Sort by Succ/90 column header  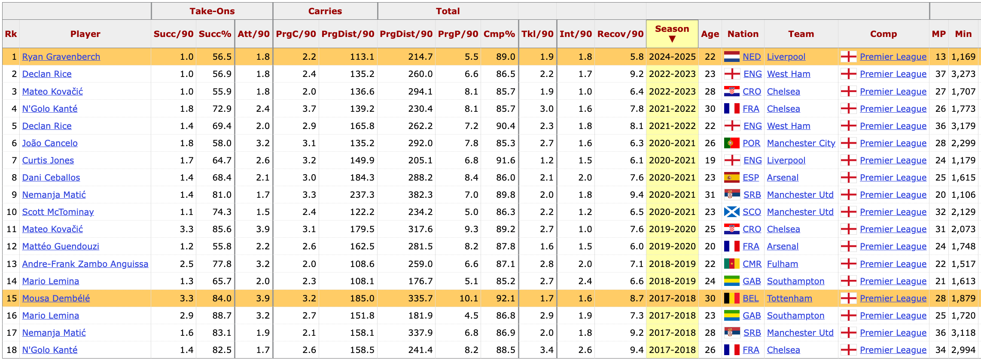pyautogui.click(x=174, y=34)
